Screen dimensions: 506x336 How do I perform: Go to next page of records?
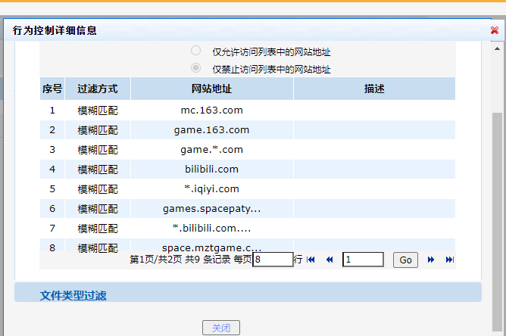(x=431, y=260)
